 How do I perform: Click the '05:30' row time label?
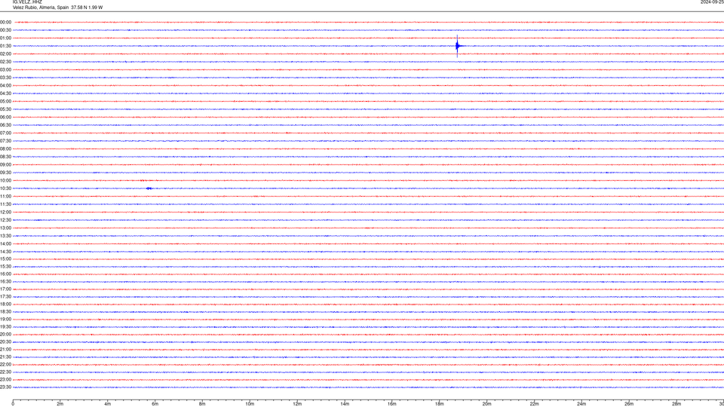coord(5,109)
